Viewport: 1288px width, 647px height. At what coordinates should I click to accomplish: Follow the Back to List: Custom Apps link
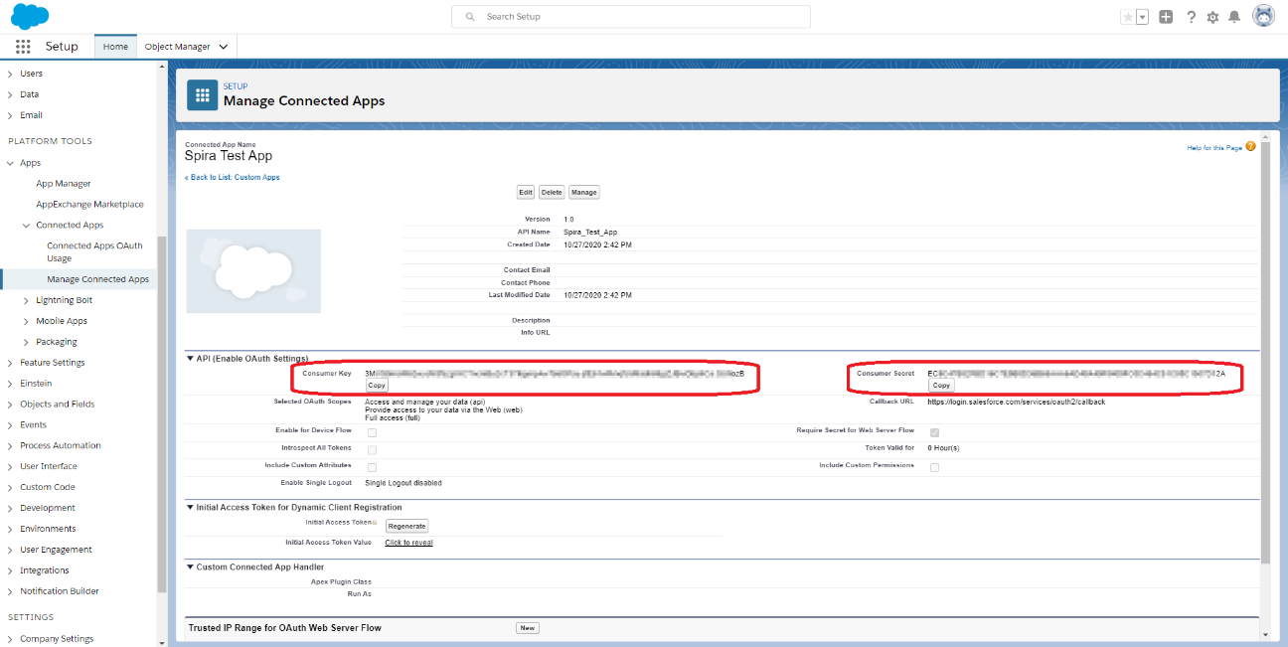233,177
